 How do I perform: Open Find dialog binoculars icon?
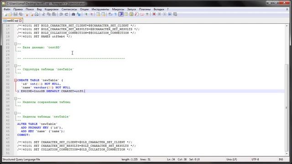click(73, 14)
